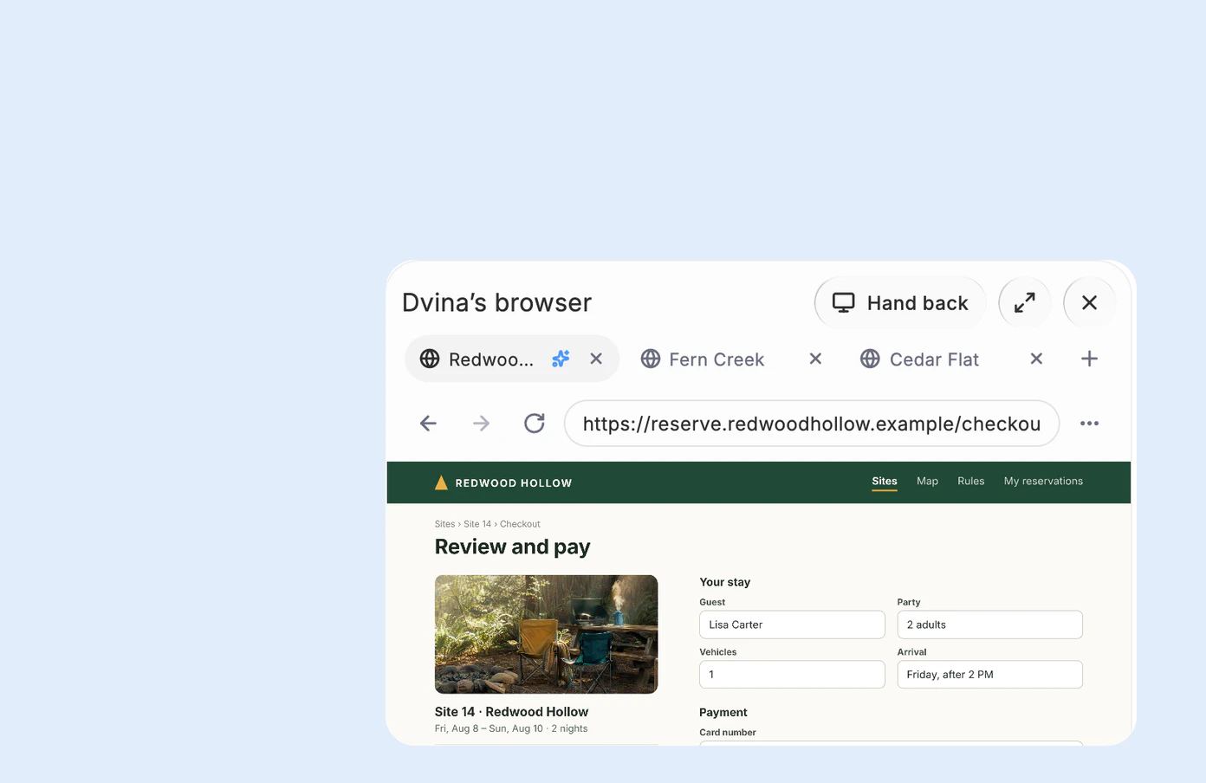Reload the current page
The image size is (1206, 783).
(535, 424)
